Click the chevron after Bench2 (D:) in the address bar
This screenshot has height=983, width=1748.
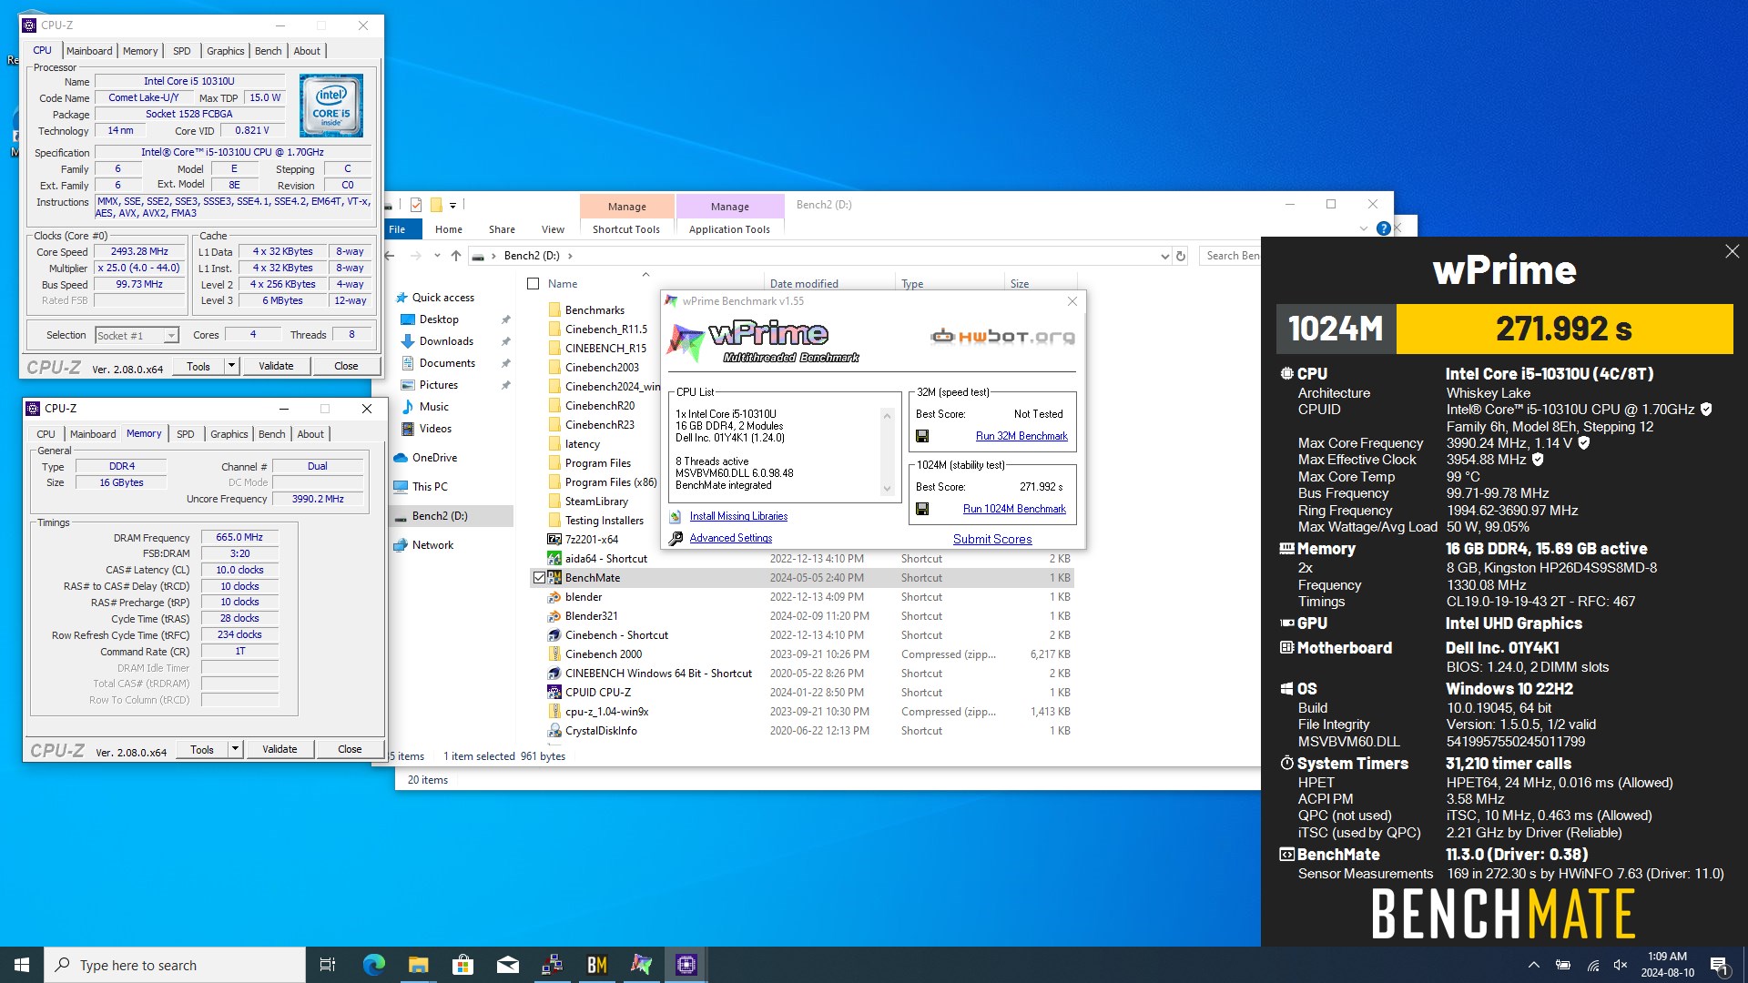pyautogui.click(x=570, y=256)
